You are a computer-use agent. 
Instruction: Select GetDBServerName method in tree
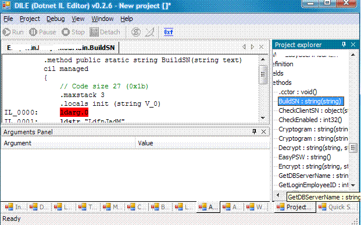313,176
